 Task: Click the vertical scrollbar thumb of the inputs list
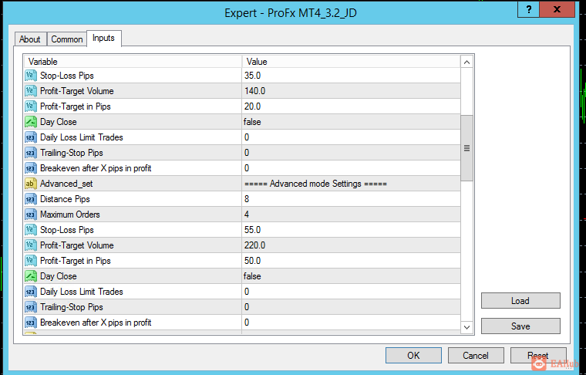tap(466, 148)
